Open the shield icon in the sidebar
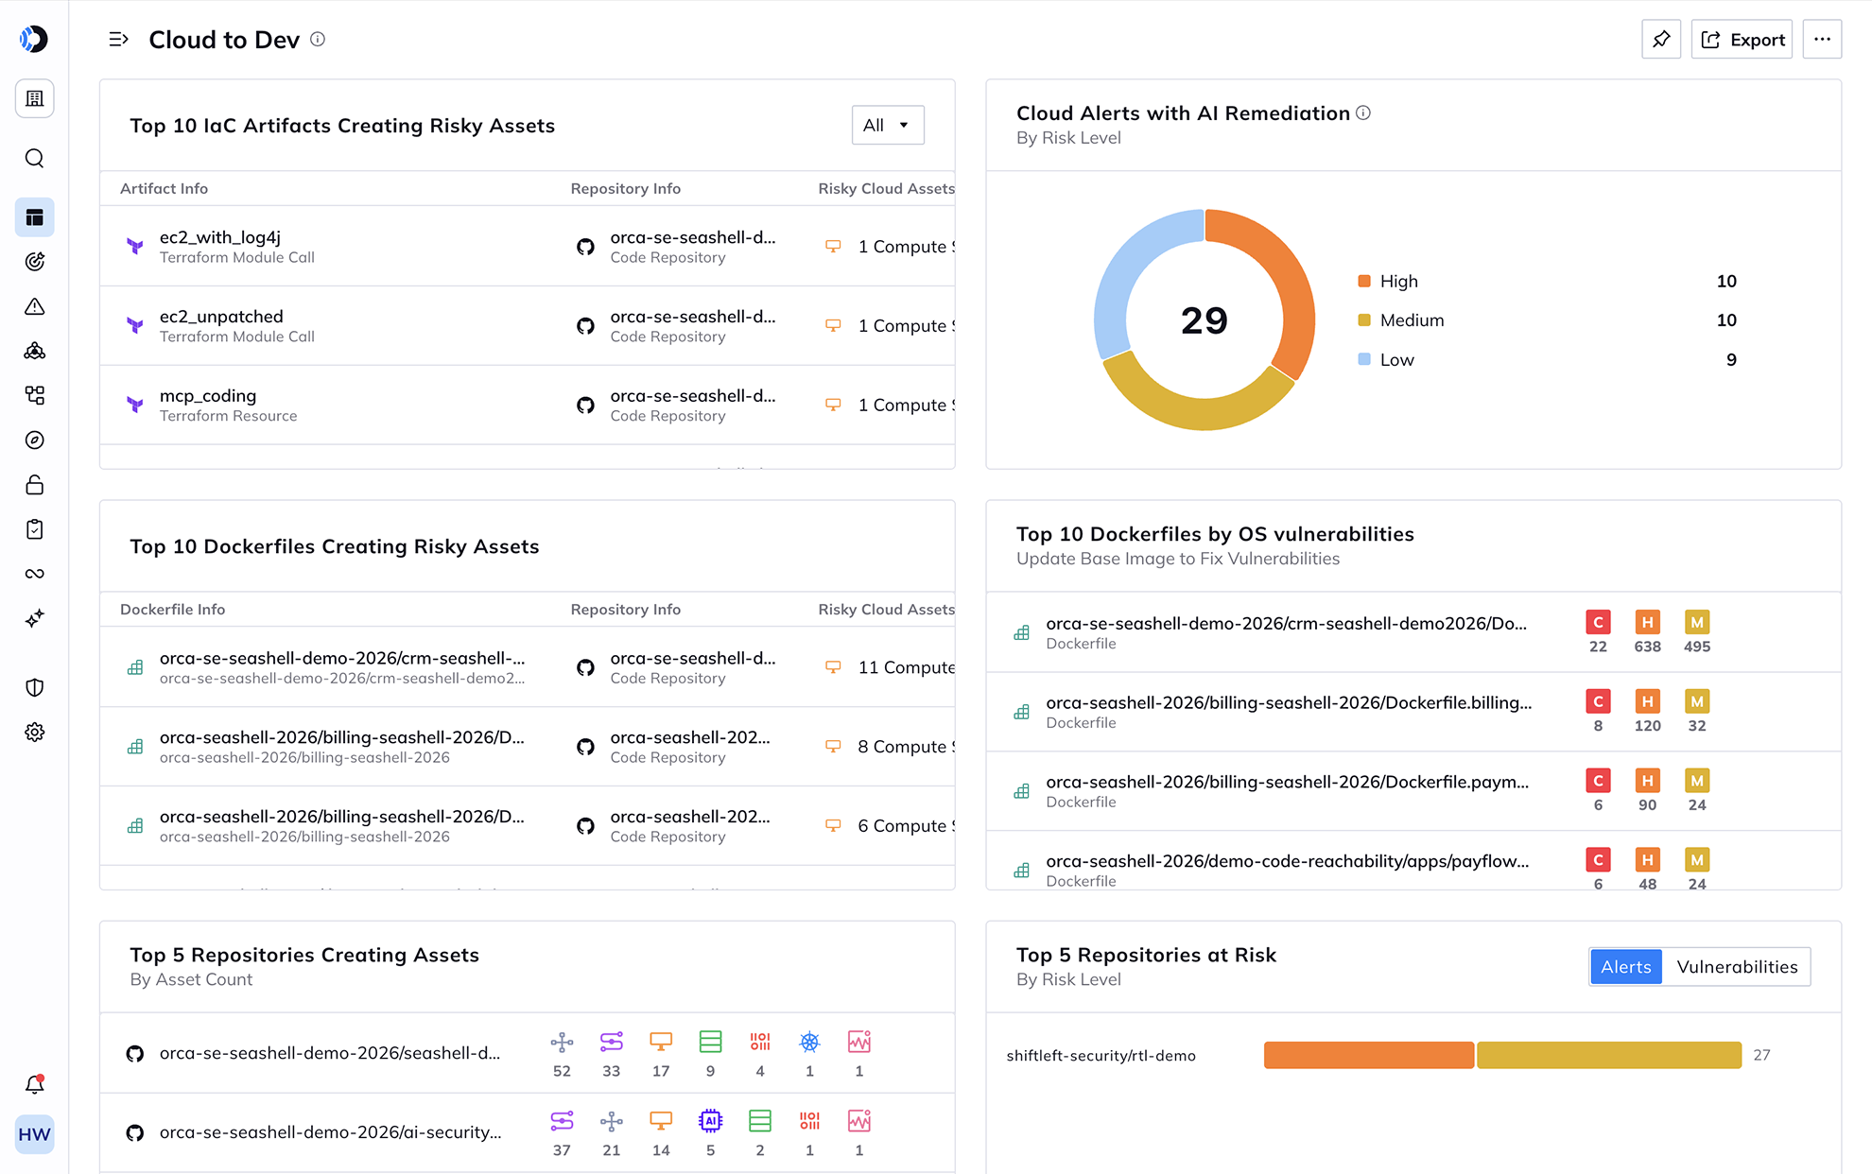Viewport: 1872px width, 1174px height. coord(34,687)
